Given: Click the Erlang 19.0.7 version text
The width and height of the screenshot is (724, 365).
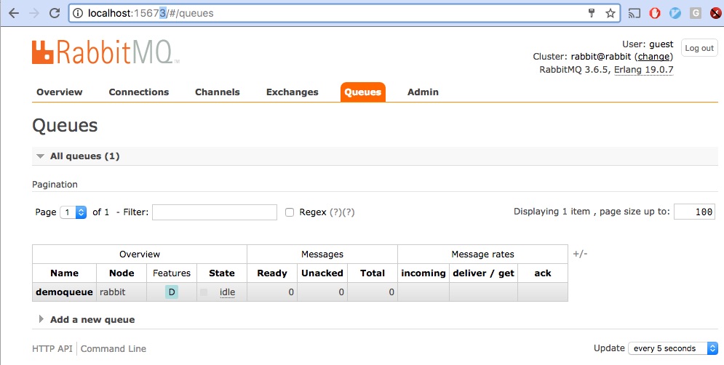Looking at the screenshot, I should (x=643, y=70).
